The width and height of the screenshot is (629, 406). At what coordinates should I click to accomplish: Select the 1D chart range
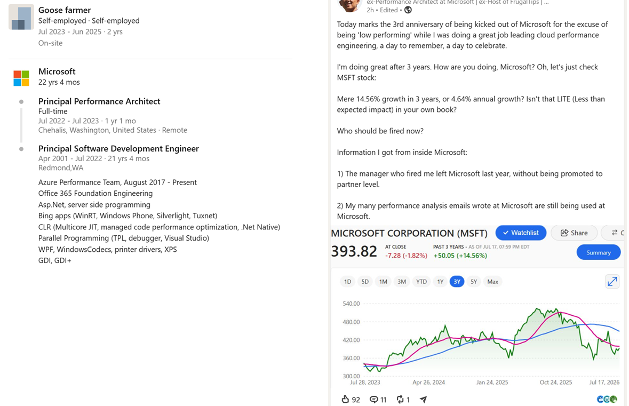(x=347, y=282)
